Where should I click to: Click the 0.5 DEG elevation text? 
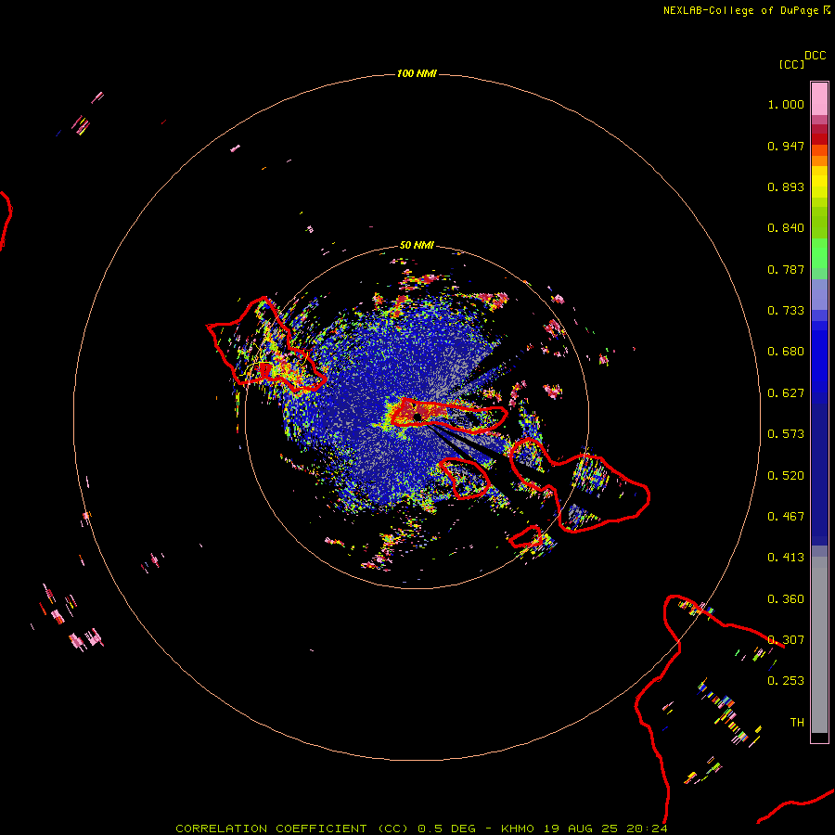446,829
